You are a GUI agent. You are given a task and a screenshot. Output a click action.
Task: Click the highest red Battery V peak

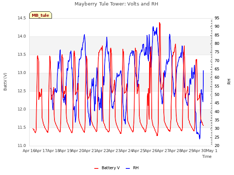tap(159, 23)
